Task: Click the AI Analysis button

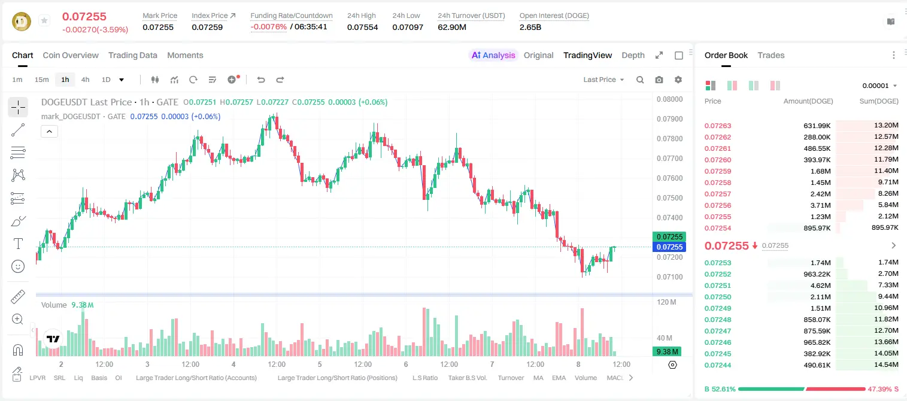Action: pyautogui.click(x=493, y=55)
